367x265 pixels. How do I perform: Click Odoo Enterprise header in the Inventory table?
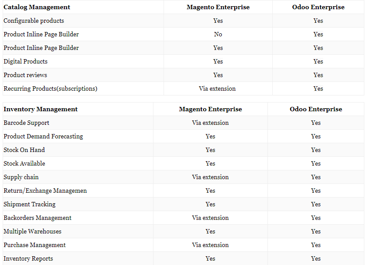tap(316, 109)
